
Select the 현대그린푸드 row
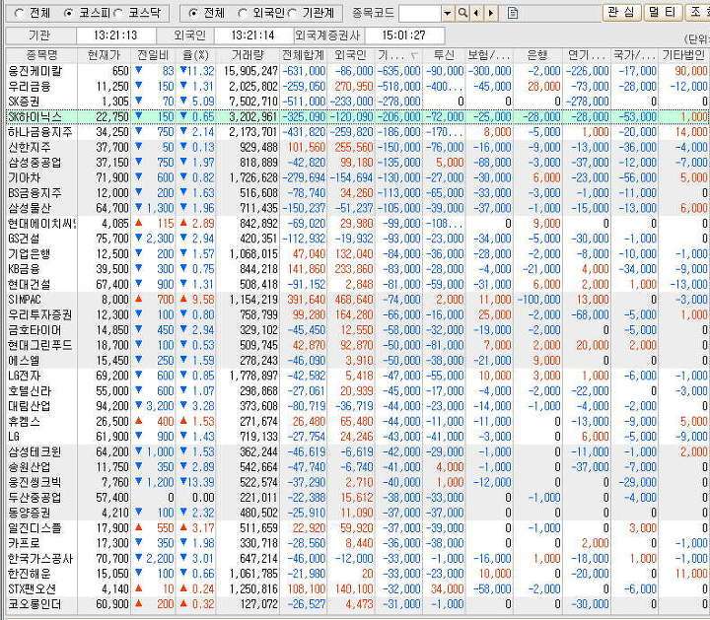coord(358,345)
